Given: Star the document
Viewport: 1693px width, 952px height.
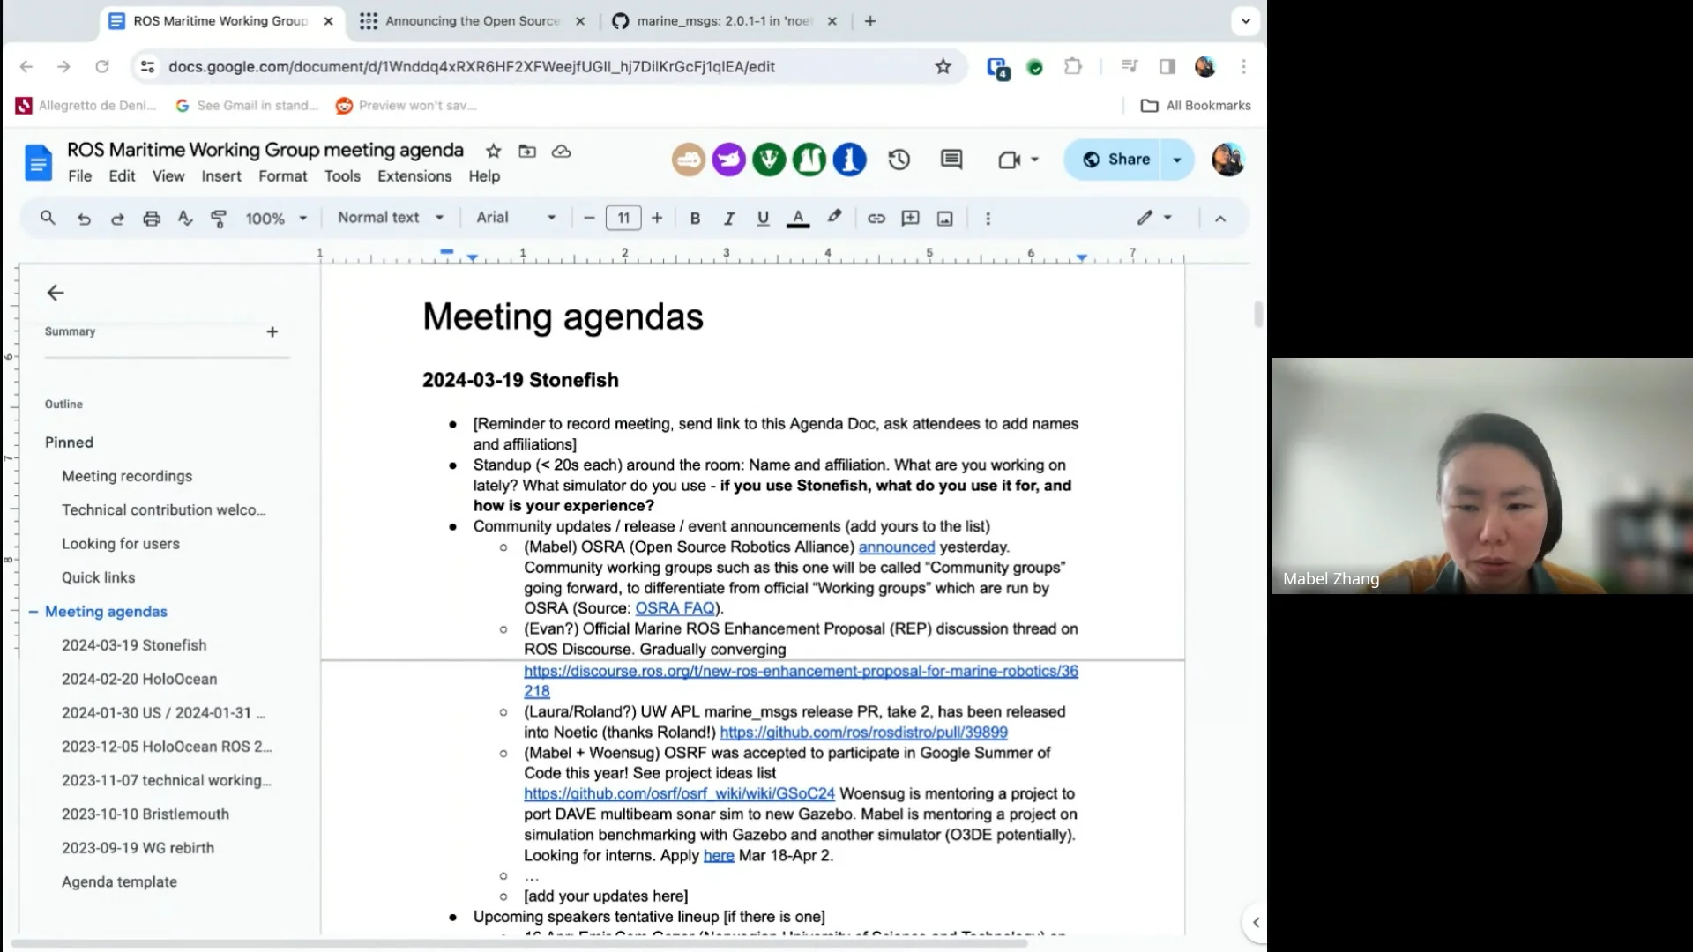Looking at the screenshot, I should [x=494, y=151].
